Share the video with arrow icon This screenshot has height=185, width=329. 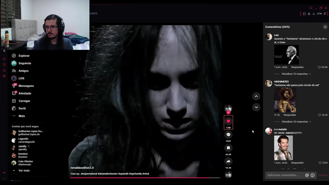(x=228, y=161)
